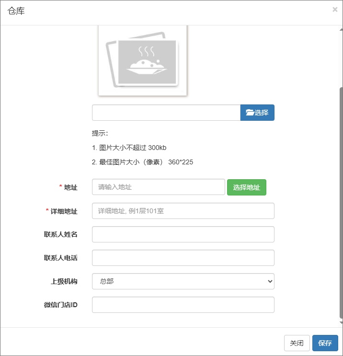Click the dialog's vertical scrollbar thumb
Viewport: 343px width, 356px height.
pos(341,201)
